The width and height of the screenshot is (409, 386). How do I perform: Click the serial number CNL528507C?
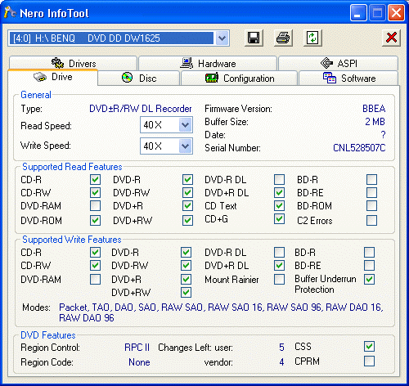click(x=359, y=148)
